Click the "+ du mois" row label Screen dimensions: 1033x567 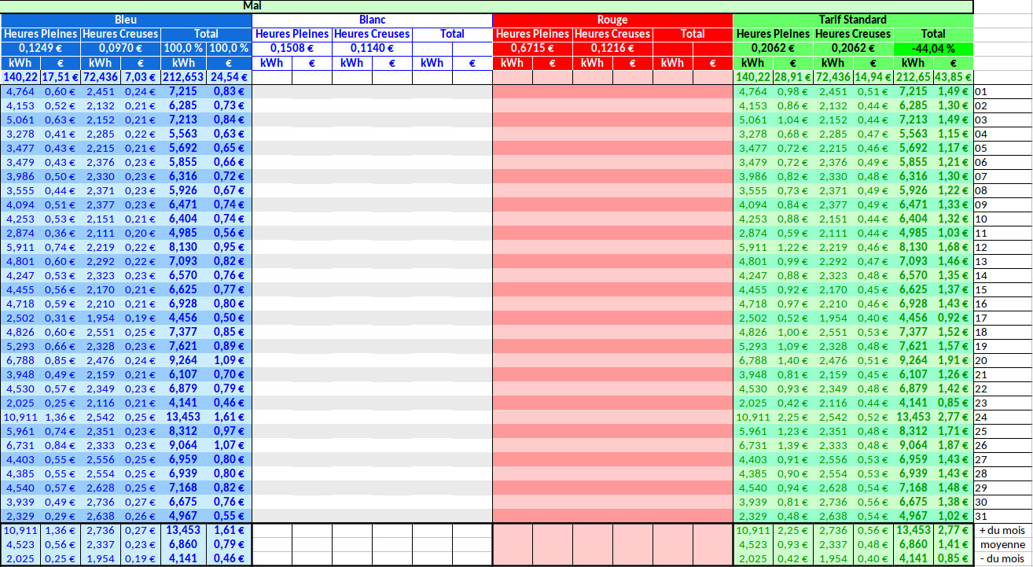1002,531
